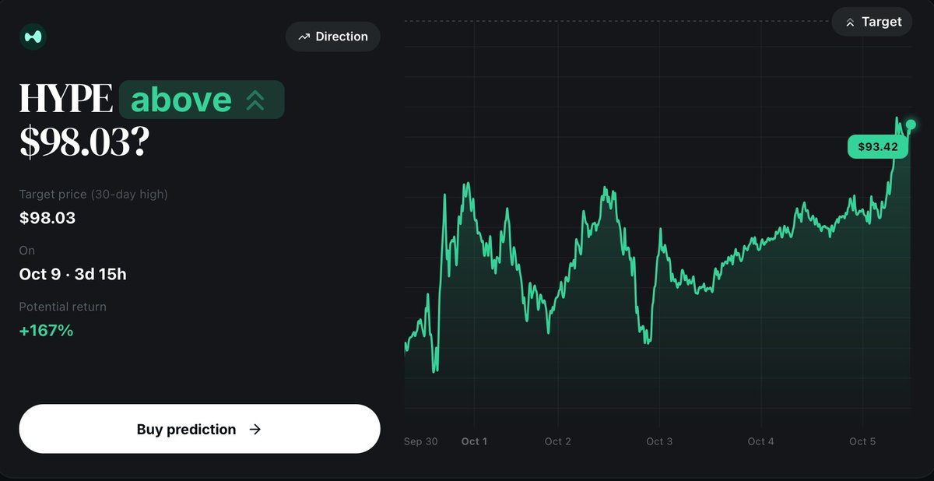This screenshot has width=934, height=481.
Task: Click the Oct 2 axis label
Action: (x=558, y=441)
